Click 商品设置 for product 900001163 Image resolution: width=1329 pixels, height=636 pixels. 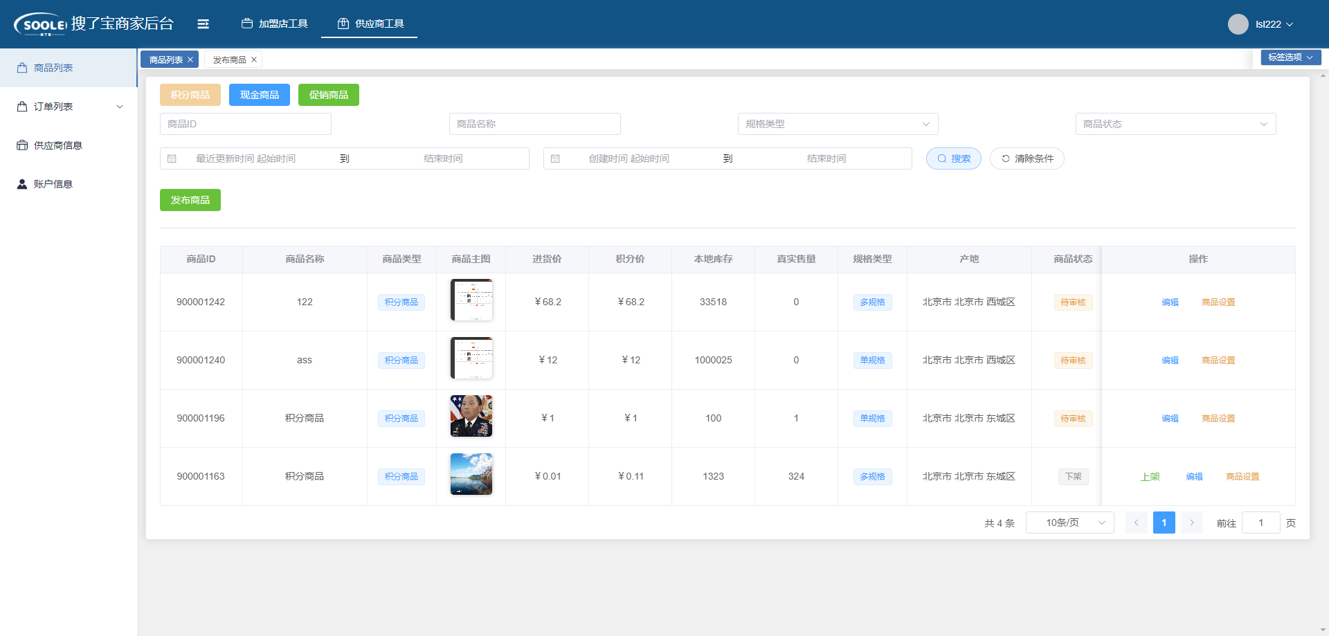[x=1242, y=477]
